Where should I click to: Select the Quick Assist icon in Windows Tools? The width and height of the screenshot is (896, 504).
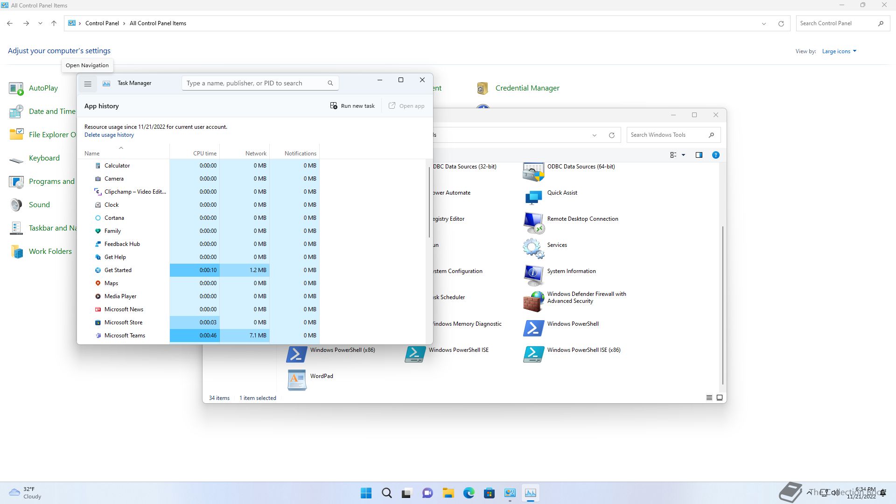(x=533, y=197)
